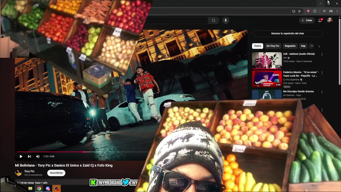Viewport: 341px width, 192px height.
Task: Open Me Disculpo Dando Gracias thumbnail
Action: point(267,94)
